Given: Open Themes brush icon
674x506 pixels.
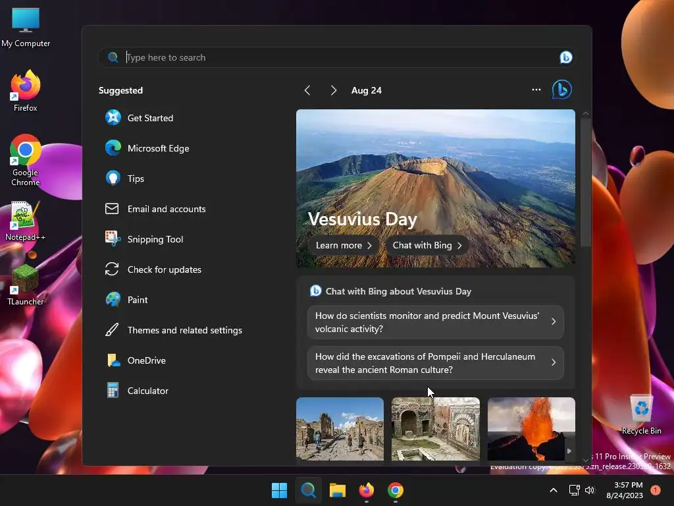Looking at the screenshot, I should click(112, 330).
